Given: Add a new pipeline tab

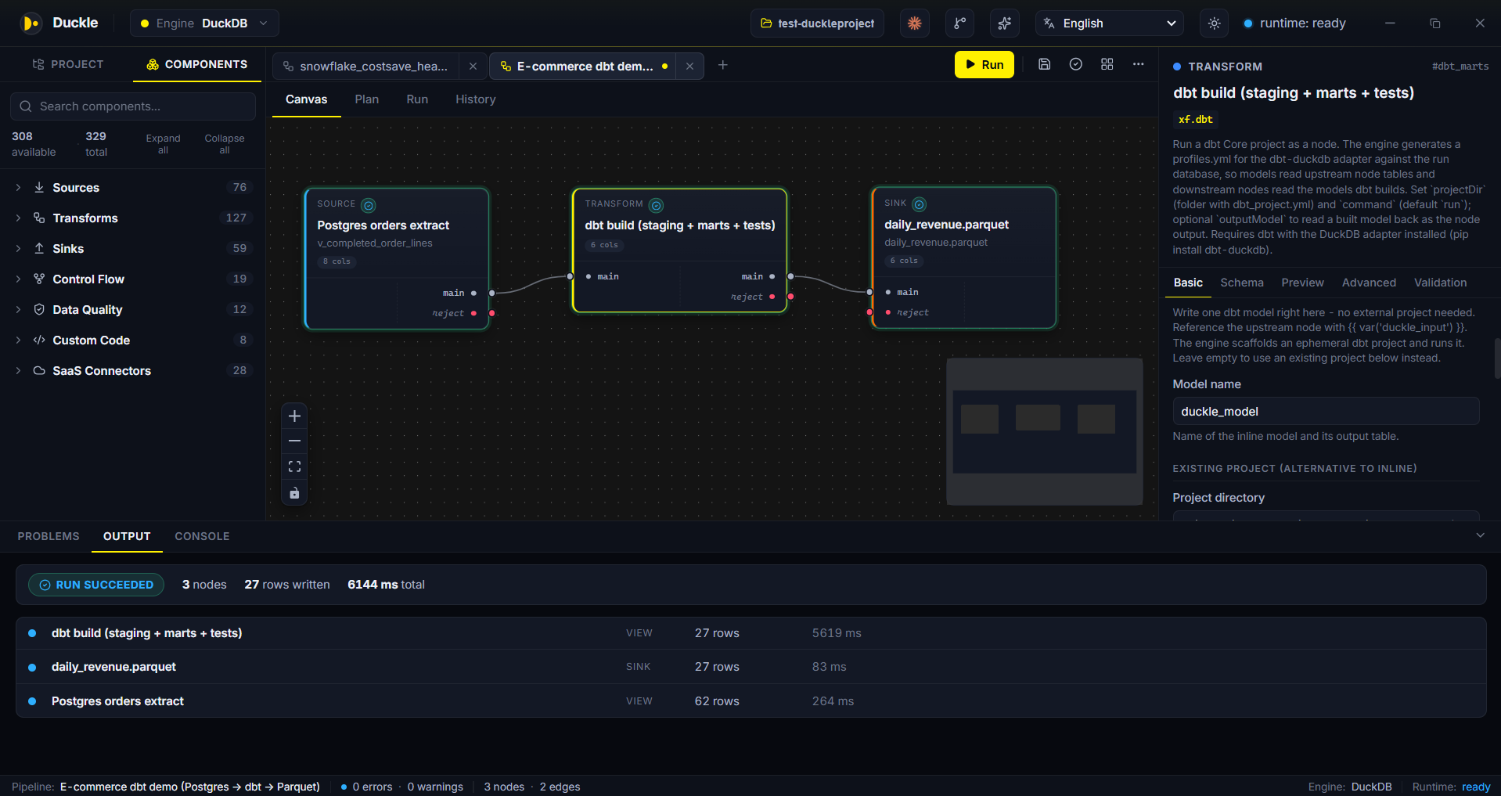Looking at the screenshot, I should click(723, 65).
